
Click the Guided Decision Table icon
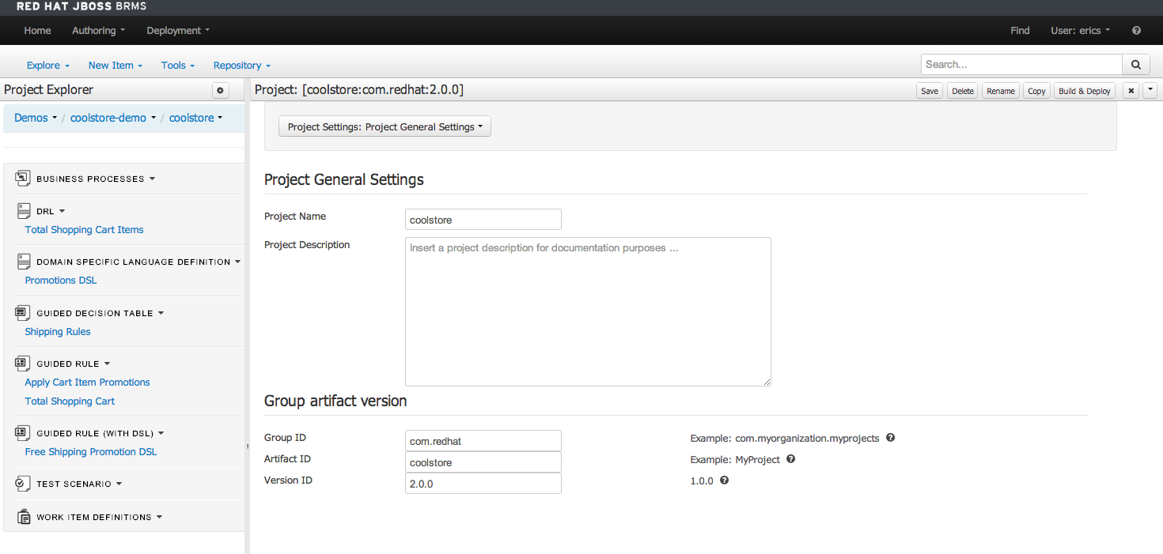coord(23,313)
